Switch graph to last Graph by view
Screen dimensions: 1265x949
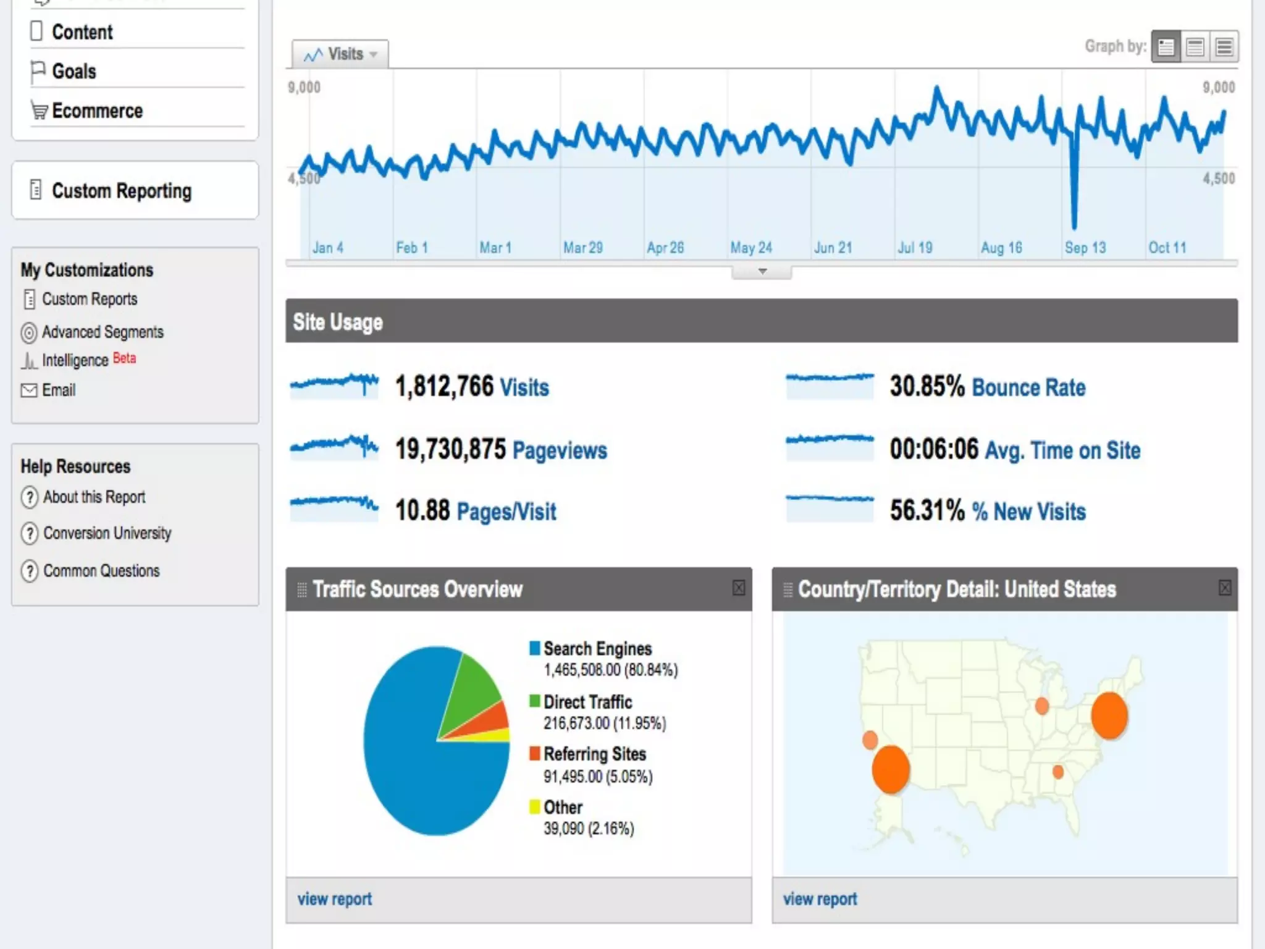point(1224,47)
